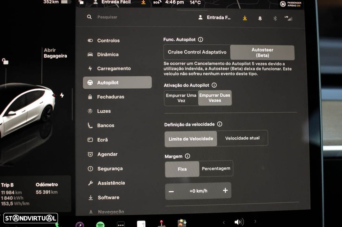The image size is (342, 227).
Task: Select Cruise Control Adaptativo option
Action: tap(197, 52)
